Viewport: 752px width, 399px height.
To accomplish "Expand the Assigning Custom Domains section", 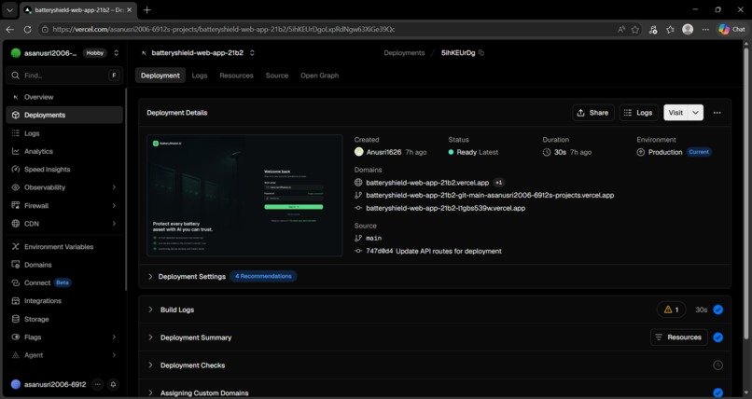I will [x=150, y=392].
